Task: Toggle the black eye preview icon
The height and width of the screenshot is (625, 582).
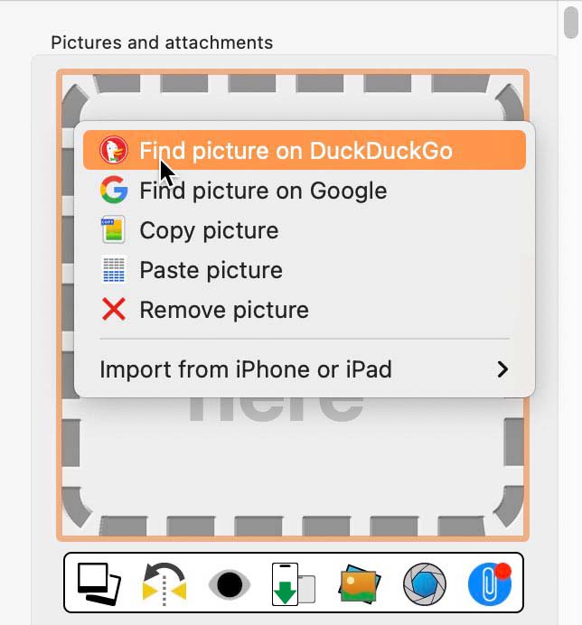Action: point(230,584)
